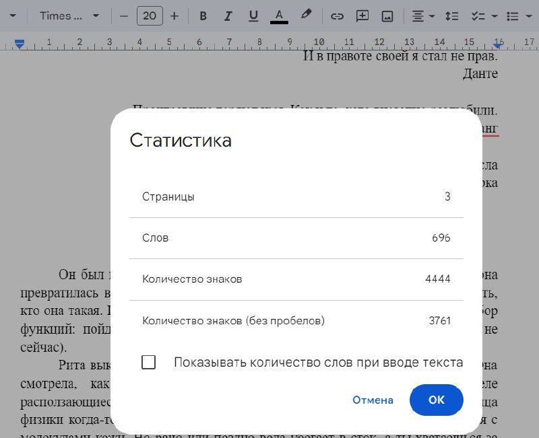Apply a bulleted list
Viewport: 539px width, 438px height.
point(513,16)
